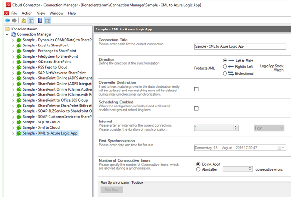Choose the Abort after radio option
The width and height of the screenshot is (291, 197).
[x=199, y=169]
